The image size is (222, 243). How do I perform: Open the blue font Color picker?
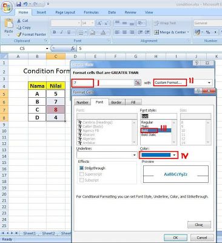coord(159,155)
